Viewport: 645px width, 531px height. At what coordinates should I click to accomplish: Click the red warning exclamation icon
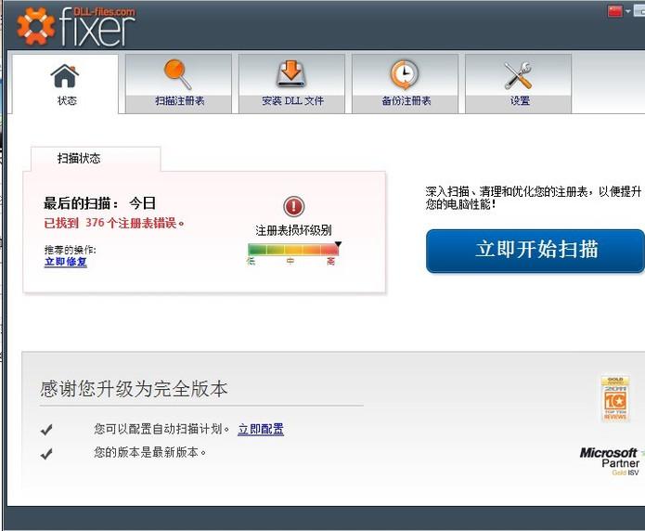293,206
